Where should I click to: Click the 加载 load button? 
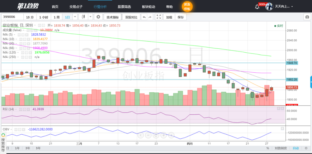169,17
